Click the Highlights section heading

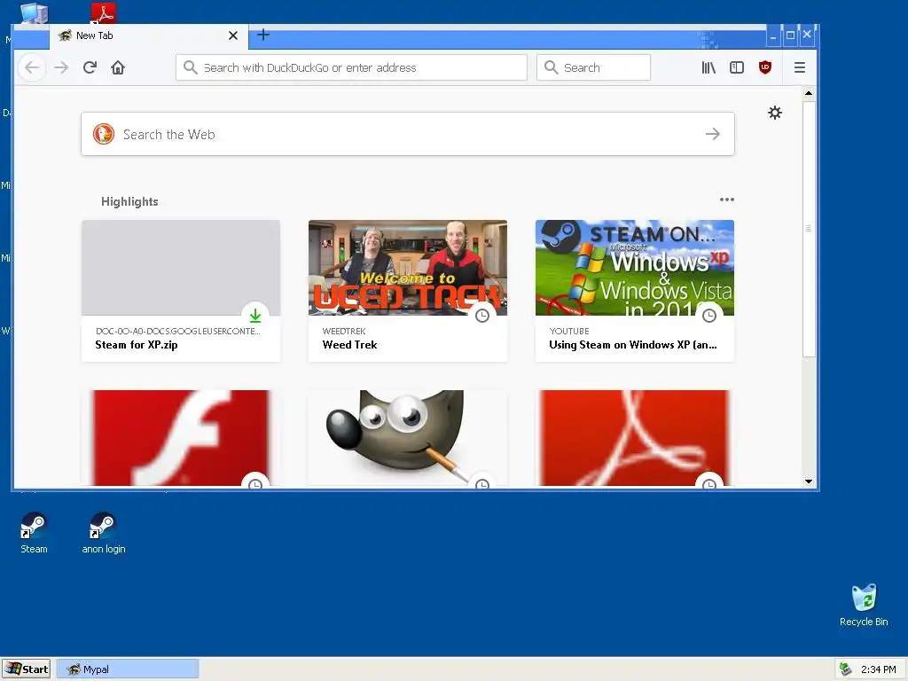click(x=129, y=201)
